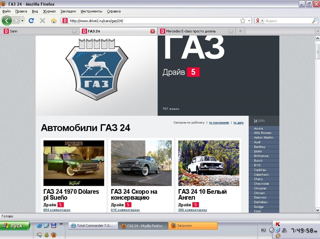Image resolution: width=320 pixels, height=239 pixels.
Task: Open ГАЗ 24 Скоро на консервацию title
Action: [134, 194]
